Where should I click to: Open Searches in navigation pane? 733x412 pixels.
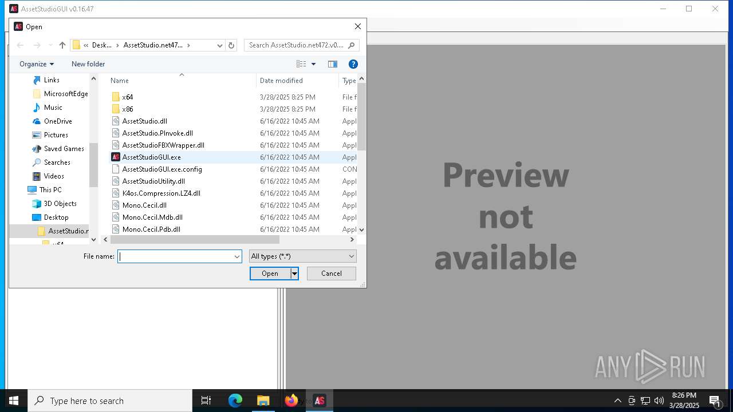click(x=57, y=163)
